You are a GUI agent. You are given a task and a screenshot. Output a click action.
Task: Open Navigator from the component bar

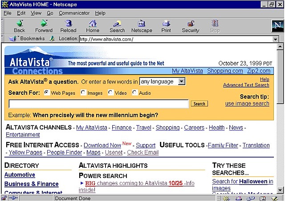point(226,198)
